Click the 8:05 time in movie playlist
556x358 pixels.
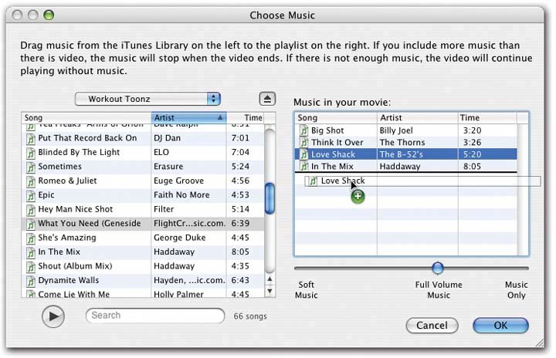[x=472, y=166]
